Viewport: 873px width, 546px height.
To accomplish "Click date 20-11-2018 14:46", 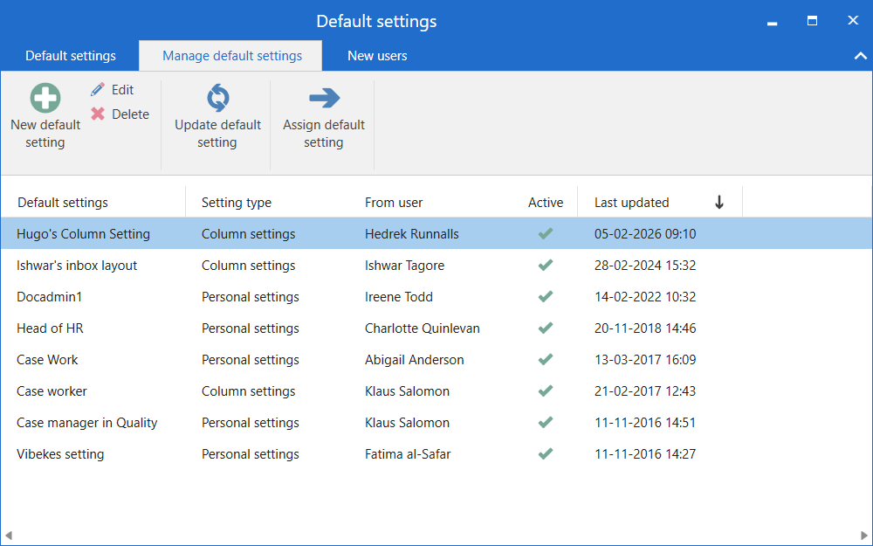I will coord(645,328).
